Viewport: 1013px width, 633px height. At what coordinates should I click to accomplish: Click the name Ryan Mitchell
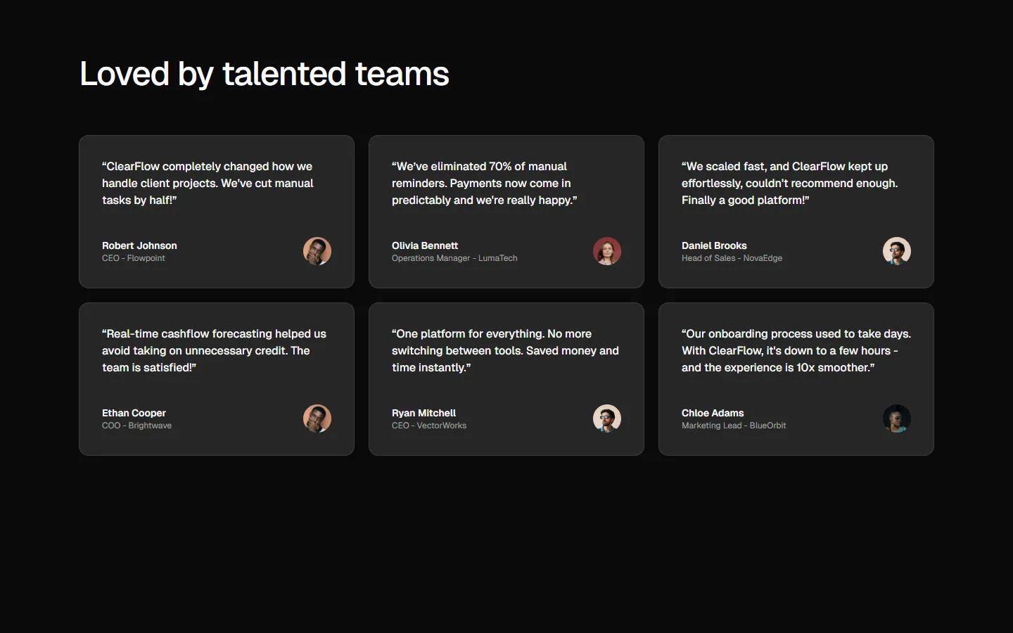click(423, 413)
